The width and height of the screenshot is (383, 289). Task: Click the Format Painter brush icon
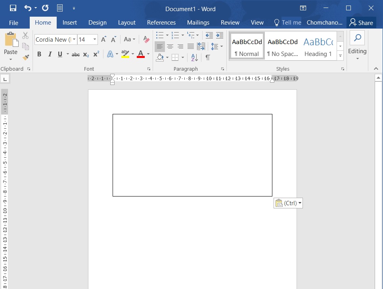(x=26, y=58)
